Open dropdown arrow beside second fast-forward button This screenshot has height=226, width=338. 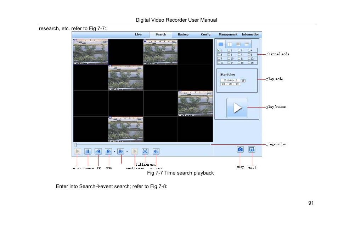tap(127, 151)
